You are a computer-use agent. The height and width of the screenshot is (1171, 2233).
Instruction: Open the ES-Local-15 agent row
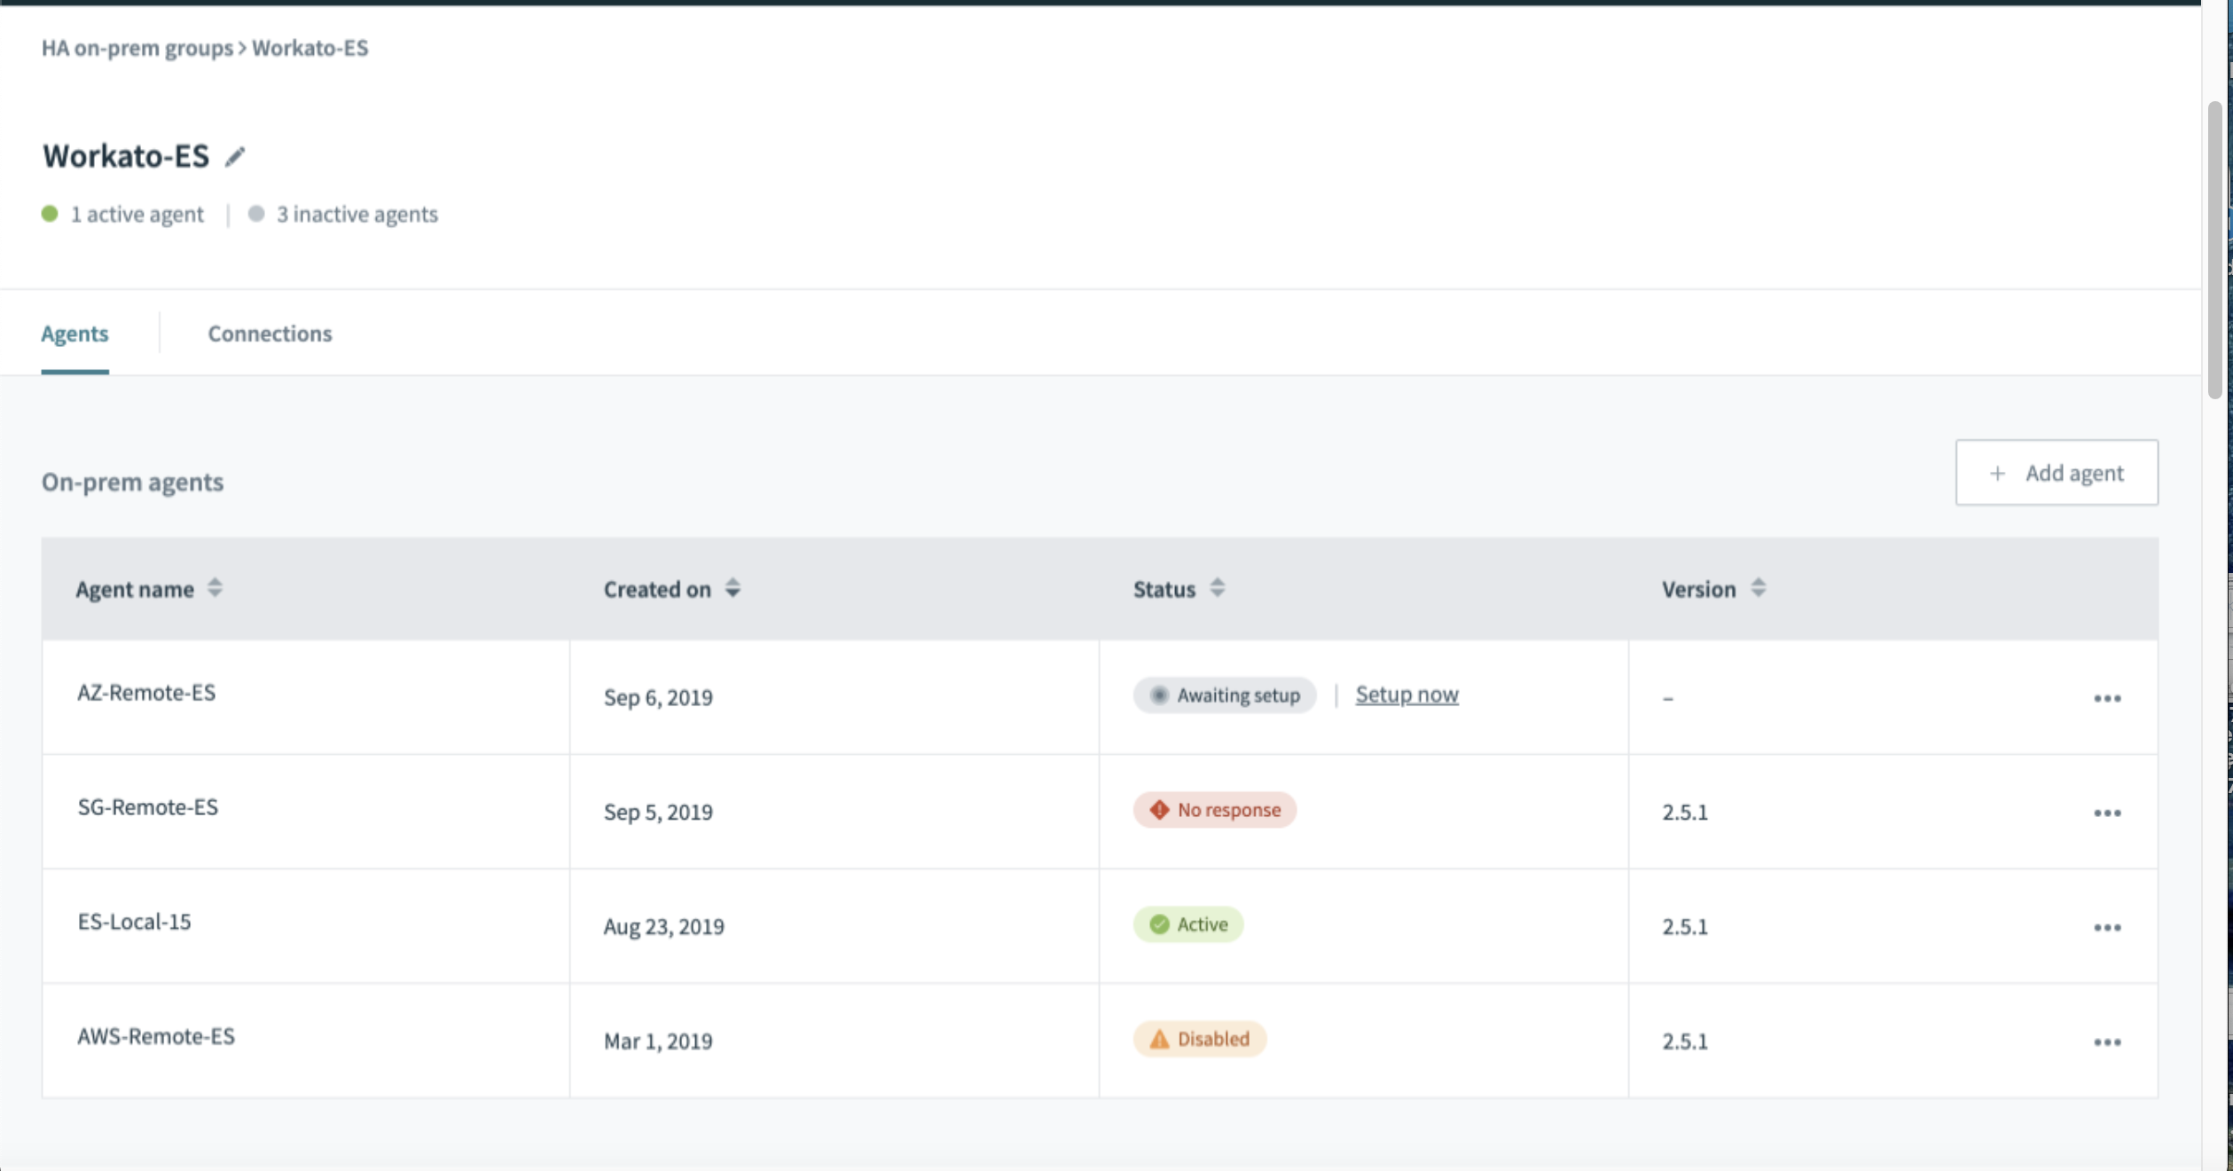click(x=134, y=922)
